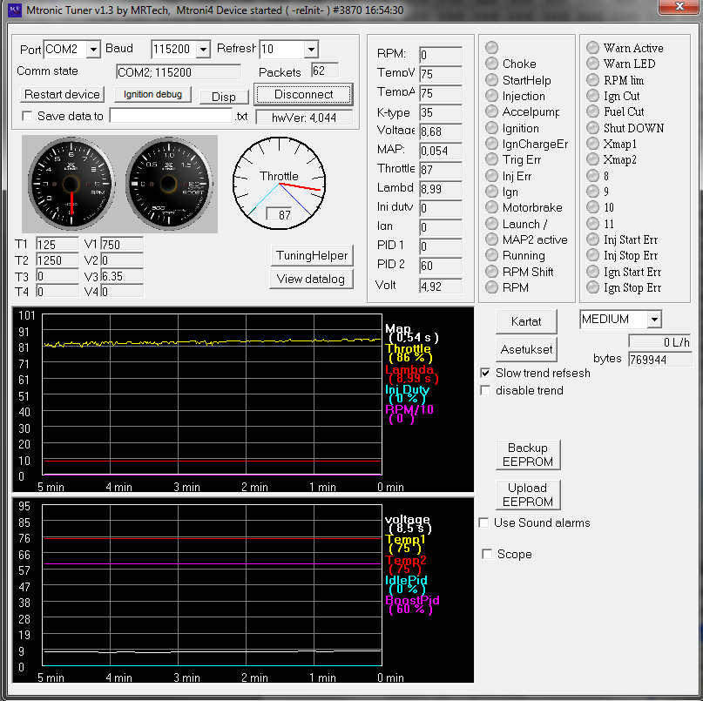The image size is (703, 701).
Task: Tick the disable trend checkbox
Action: coord(485,390)
